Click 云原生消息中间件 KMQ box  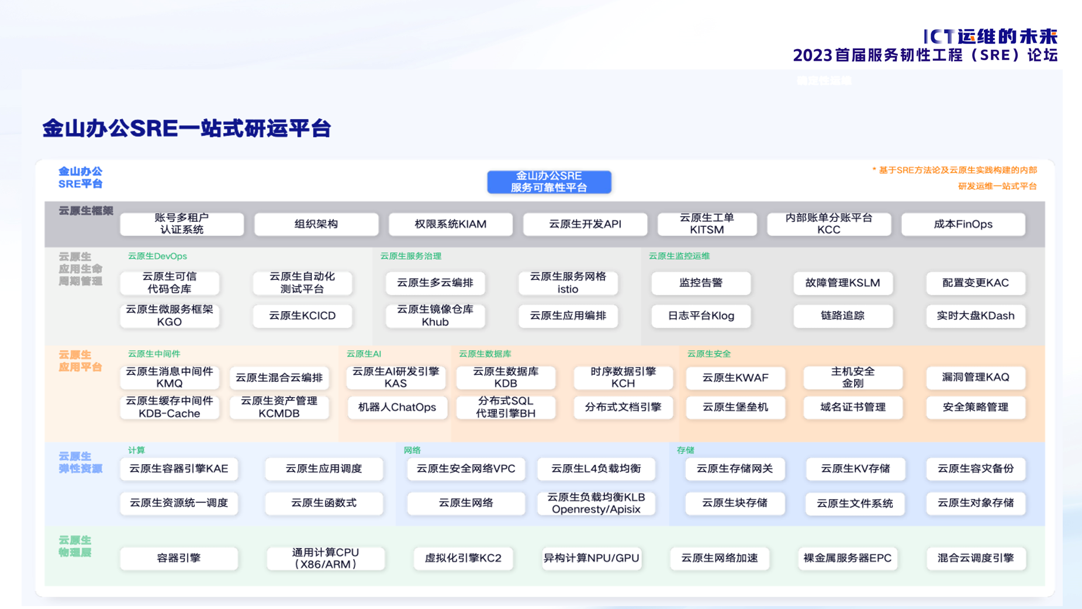tap(170, 377)
